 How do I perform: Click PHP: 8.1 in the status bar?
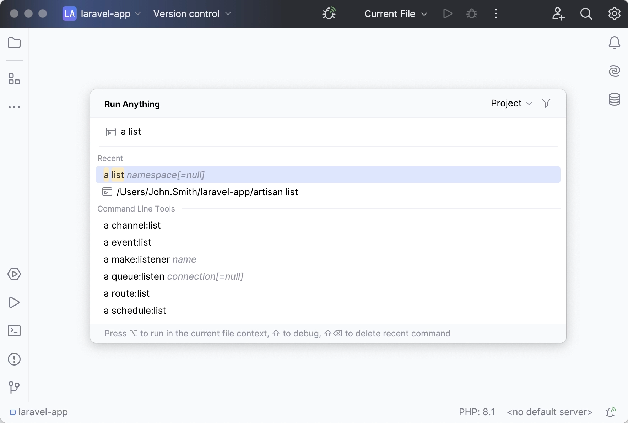477,412
